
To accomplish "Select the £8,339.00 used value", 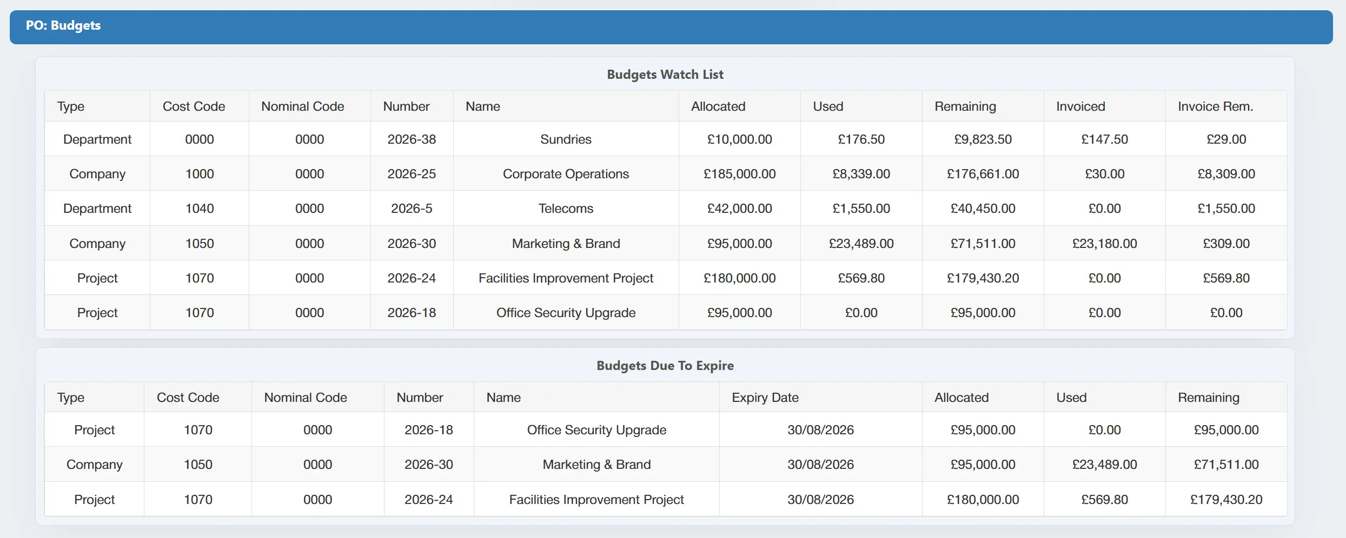I will click(861, 174).
